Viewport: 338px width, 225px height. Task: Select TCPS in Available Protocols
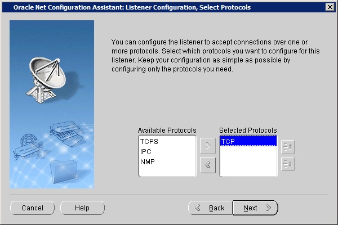pos(167,142)
